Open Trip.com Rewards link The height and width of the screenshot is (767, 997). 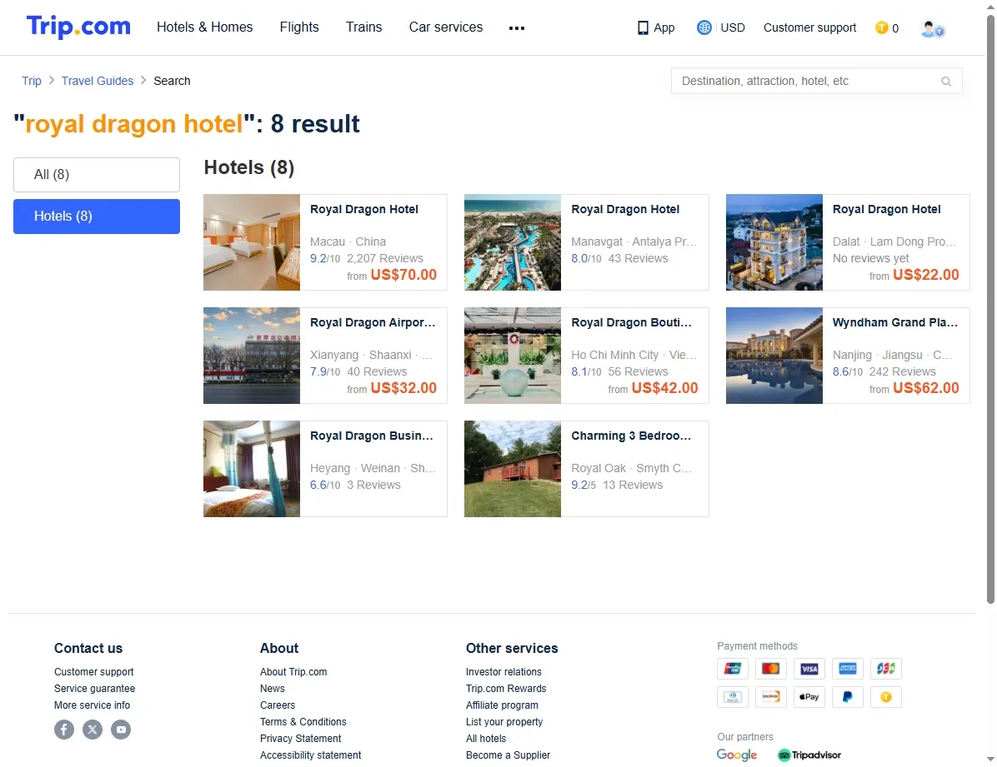click(506, 688)
